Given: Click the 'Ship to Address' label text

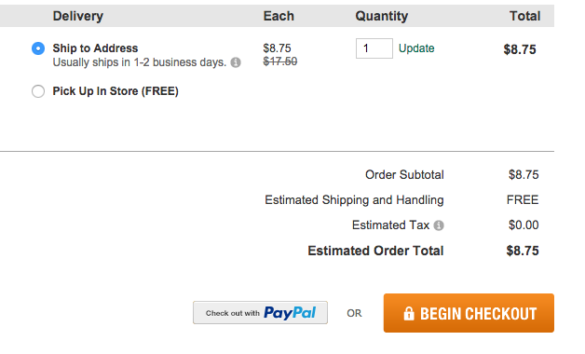Looking at the screenshot, I should pyautogui.click(x=95, y=48).
